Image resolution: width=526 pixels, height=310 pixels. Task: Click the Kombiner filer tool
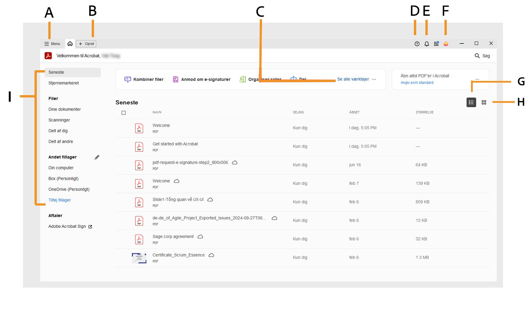(x=144, y=79)
